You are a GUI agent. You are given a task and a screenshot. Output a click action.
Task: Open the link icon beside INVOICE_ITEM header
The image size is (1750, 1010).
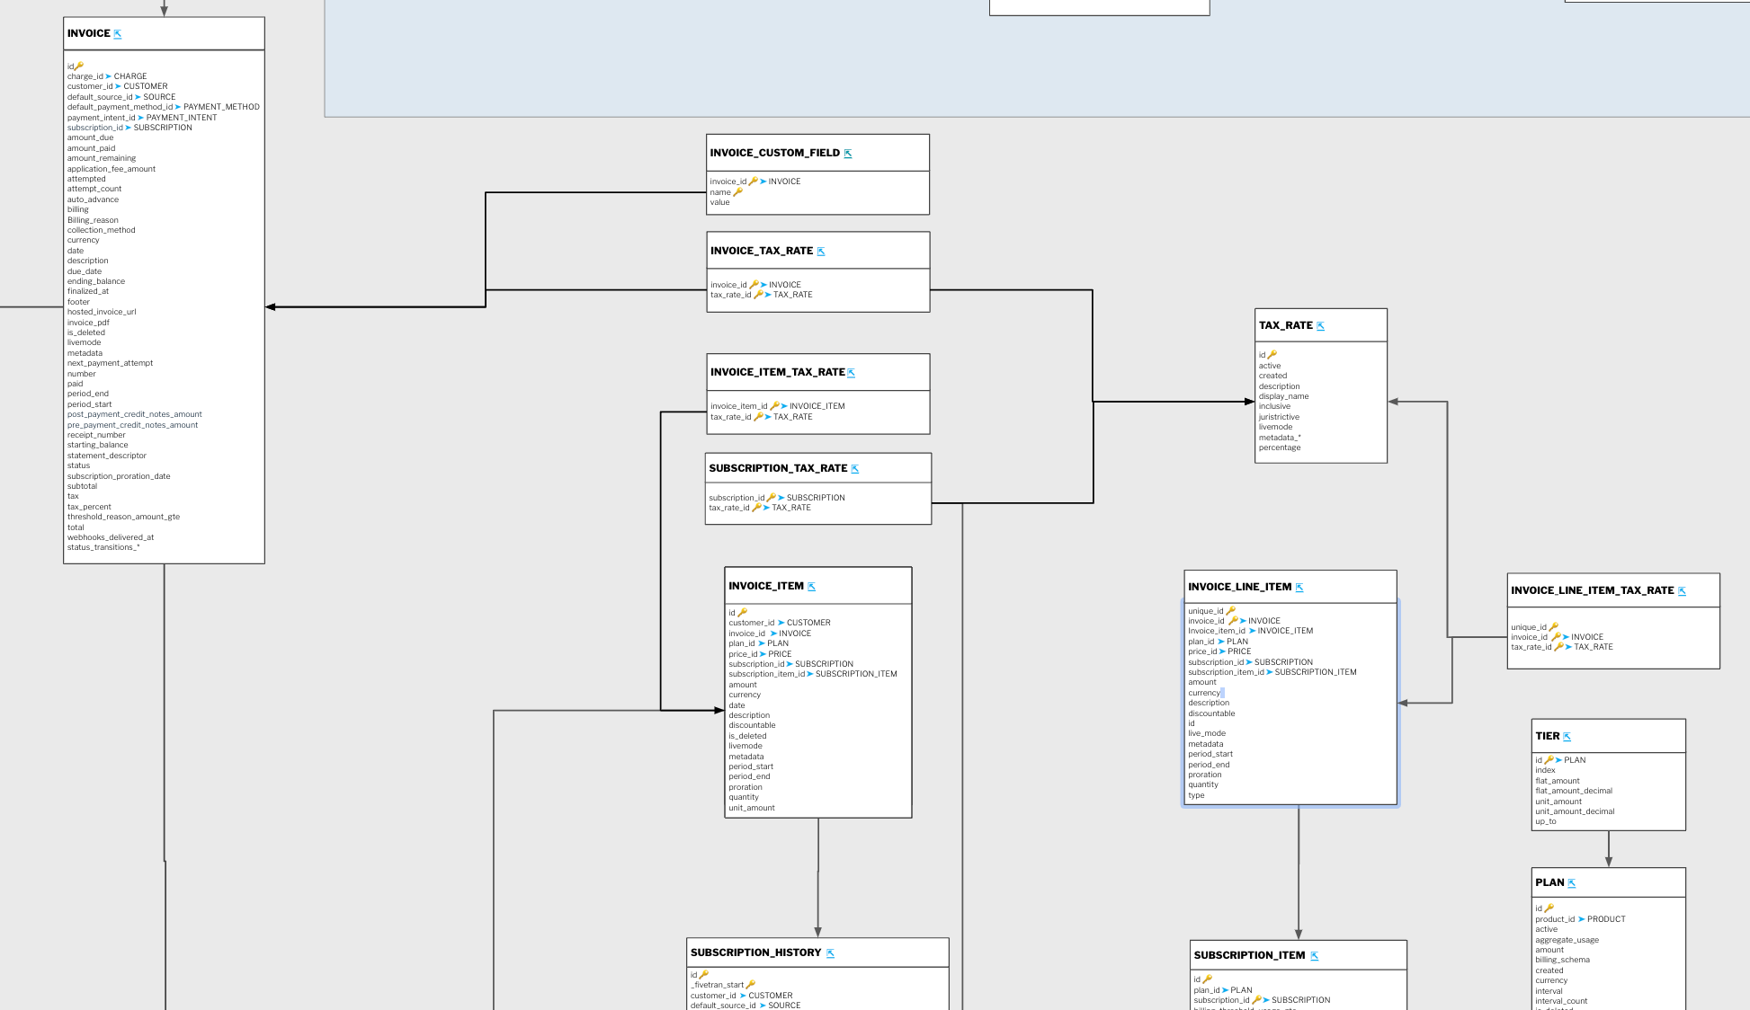[811, 587]
